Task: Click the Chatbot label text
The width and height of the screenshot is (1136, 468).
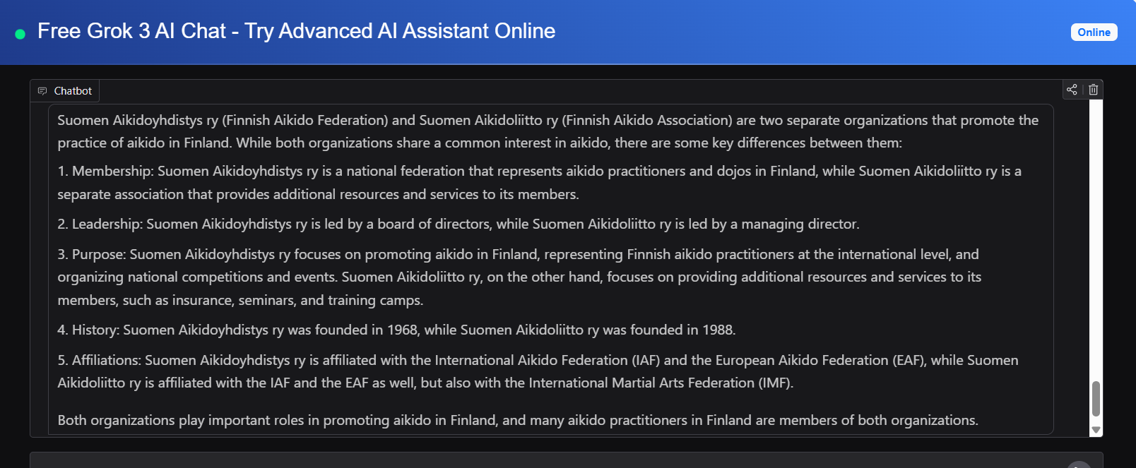Action: (73, 91)
